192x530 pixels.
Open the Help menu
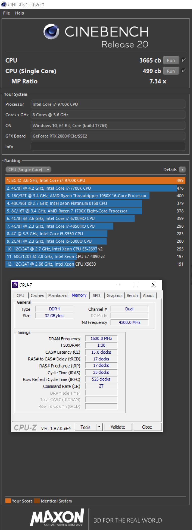(19, 13)
